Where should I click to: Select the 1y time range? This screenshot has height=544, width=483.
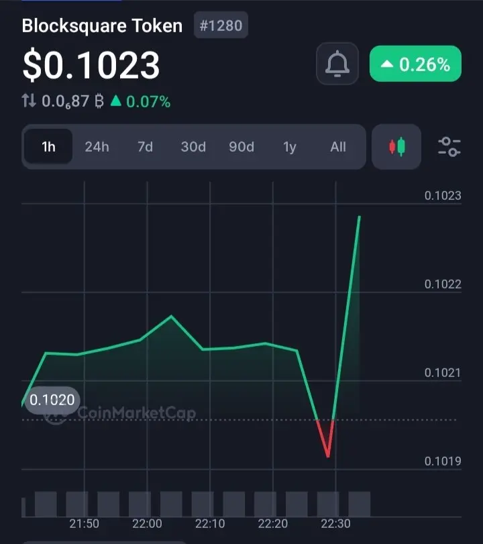290,148
